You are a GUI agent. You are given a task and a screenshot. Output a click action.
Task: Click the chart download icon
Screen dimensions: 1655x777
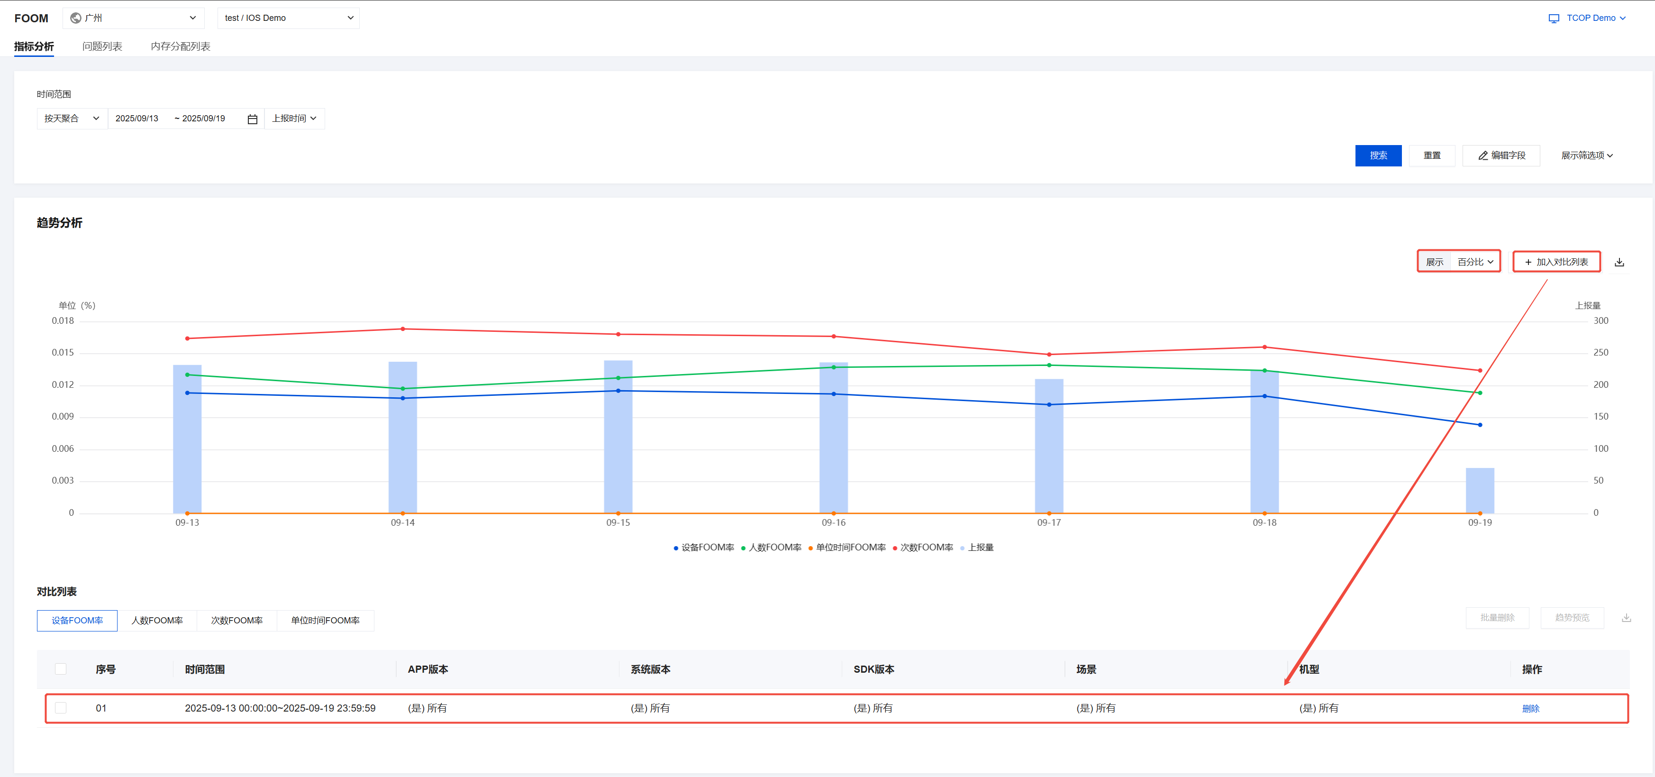[1619, 262]
